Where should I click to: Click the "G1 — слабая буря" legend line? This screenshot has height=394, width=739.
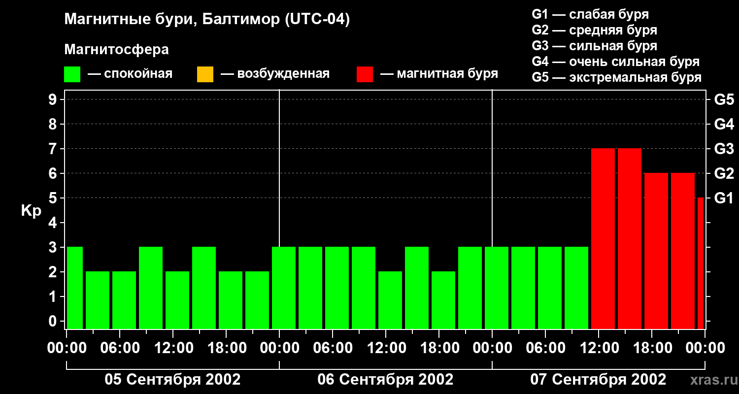click(x=590, y=14)
